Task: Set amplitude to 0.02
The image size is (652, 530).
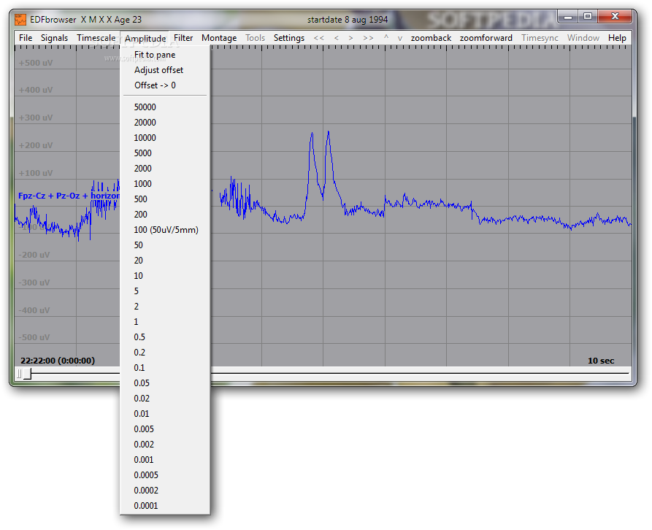Action: (x=165, y=399)
